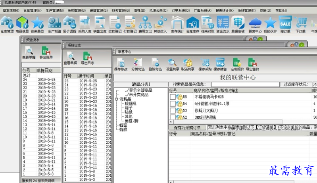The image size is (317, 183).
Task: Tick checkbox for 不锈钢骑马卡M25 row
Action: coord(173,97)
